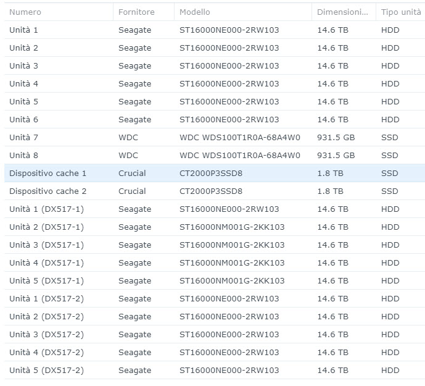Viewport: 425px width, 386px height.
Task: Select 'Unità 2 (DX517-2)' row
Action: [215, 316]
